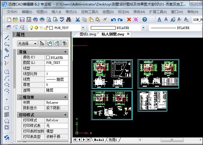Click the Undo arrow icon
This screenshot has width=203, height=145.
tap(113, 20)
